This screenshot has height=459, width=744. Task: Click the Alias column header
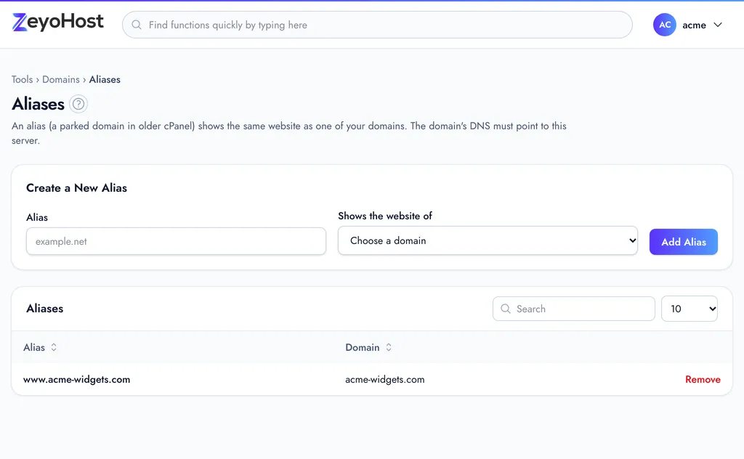(x=34, y=347)
